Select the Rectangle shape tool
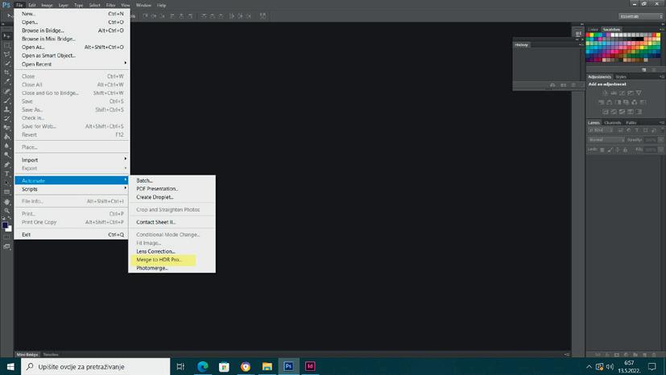Image resolution: width=666 pixels, height=375 pixels. [x=6, y=192]
